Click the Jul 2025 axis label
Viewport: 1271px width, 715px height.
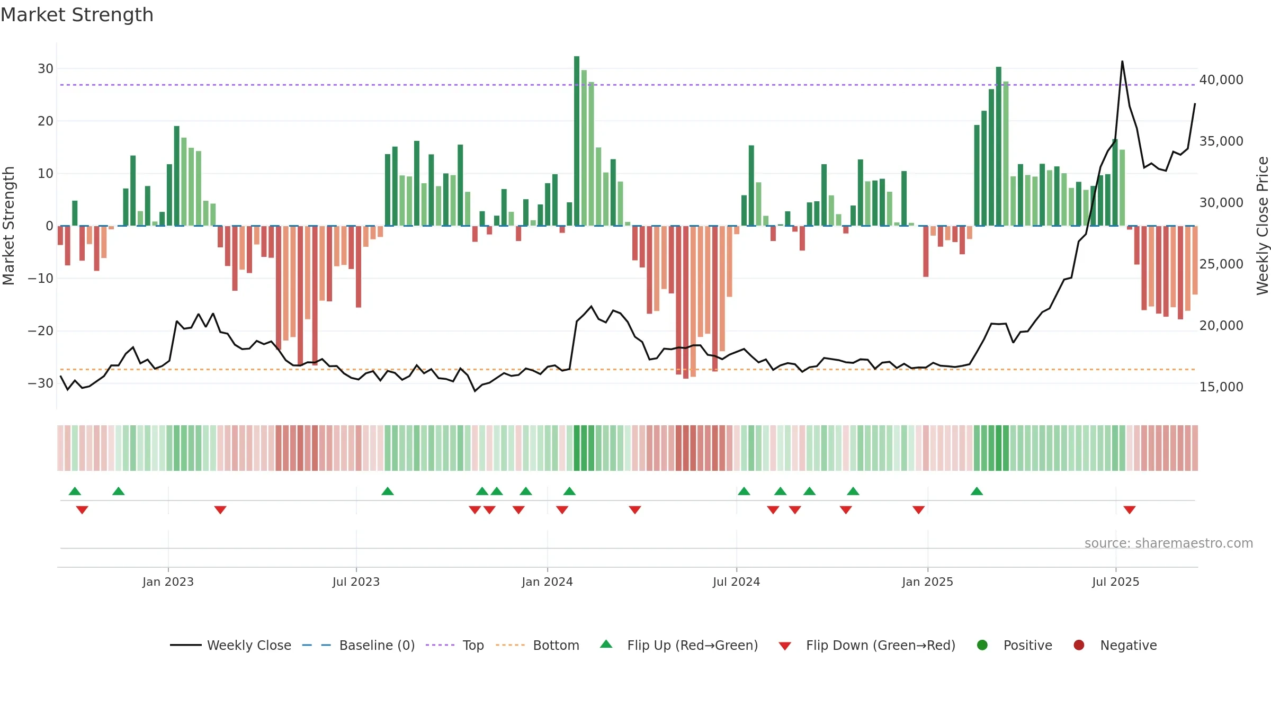pyautogui.click(x=1115, y=582)
